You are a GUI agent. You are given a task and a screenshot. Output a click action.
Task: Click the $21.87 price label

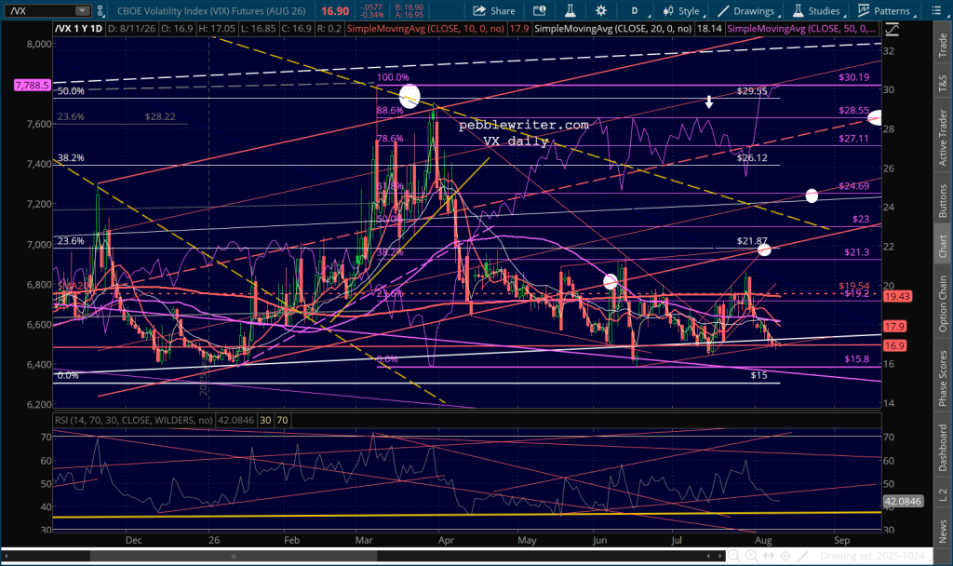[x=752, y=241]
